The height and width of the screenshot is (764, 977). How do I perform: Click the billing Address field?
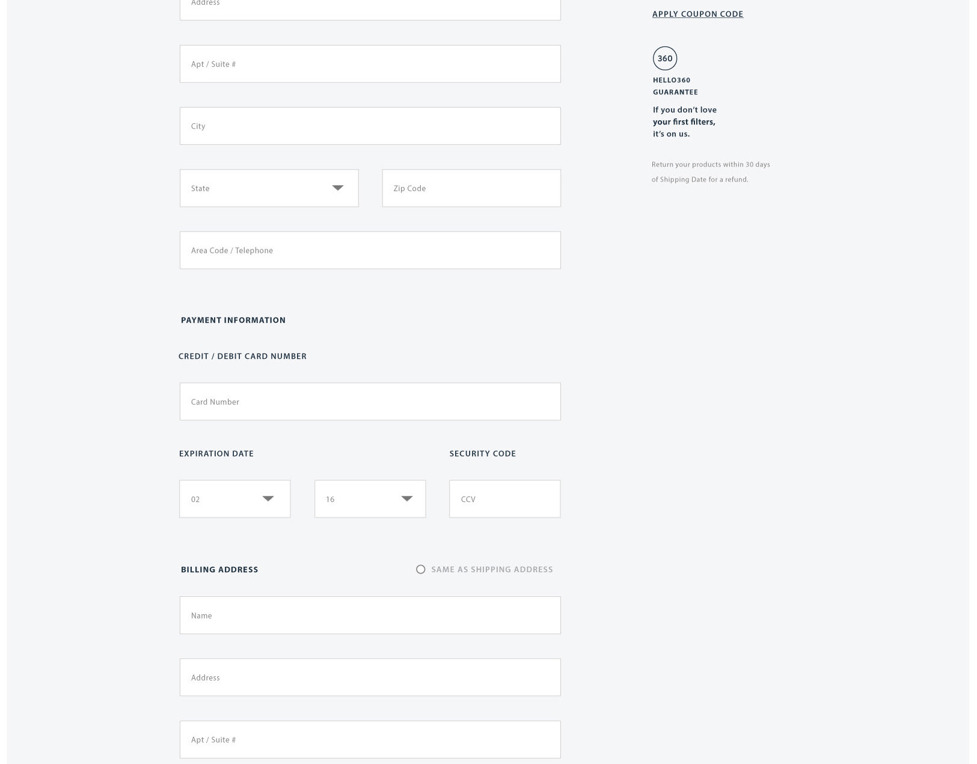(370, 677)
